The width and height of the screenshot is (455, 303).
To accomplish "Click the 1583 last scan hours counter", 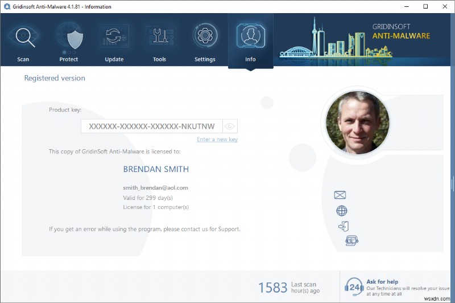I will [x=273, y=288].
